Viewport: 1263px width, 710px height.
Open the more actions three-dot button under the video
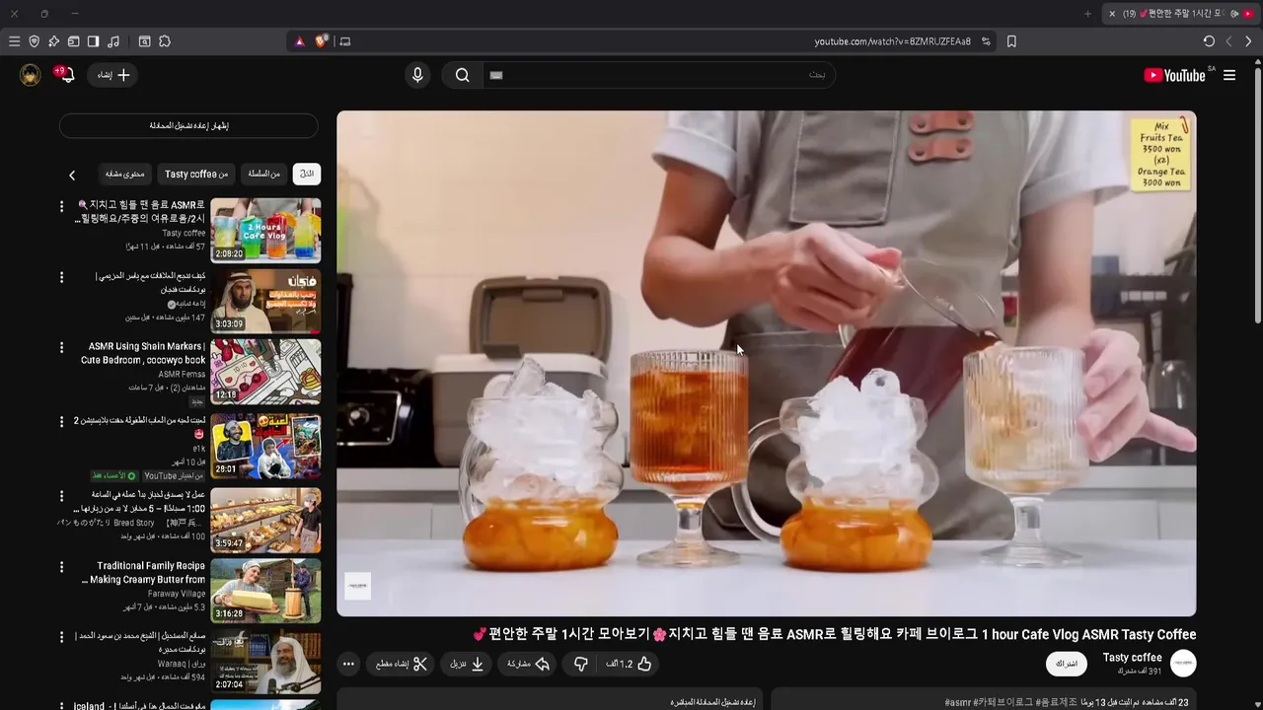tap(348, 664)
